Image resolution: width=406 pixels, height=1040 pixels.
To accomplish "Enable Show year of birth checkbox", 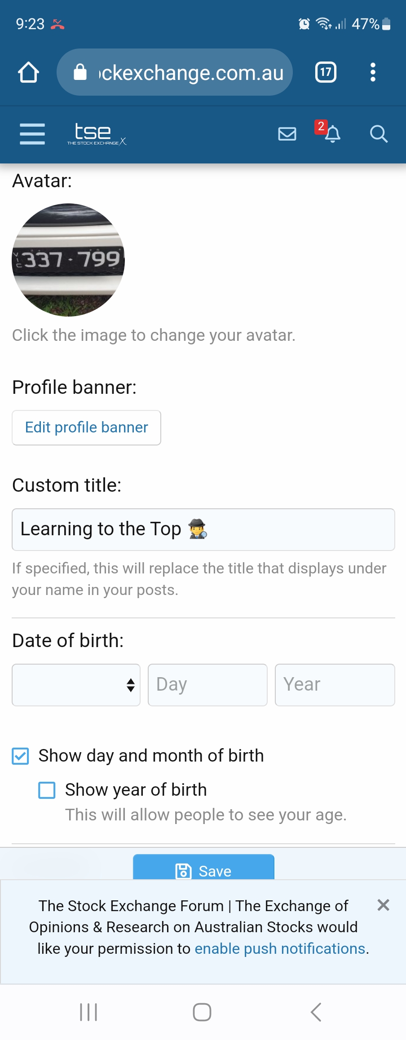I will 47,790.
